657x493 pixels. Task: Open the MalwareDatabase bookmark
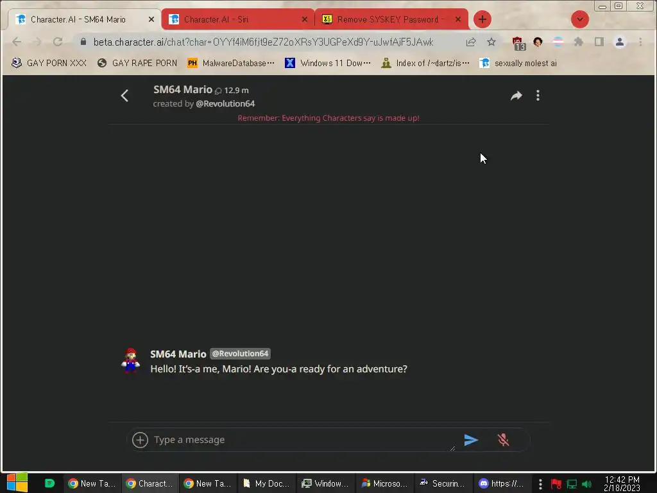click(231, 64)
